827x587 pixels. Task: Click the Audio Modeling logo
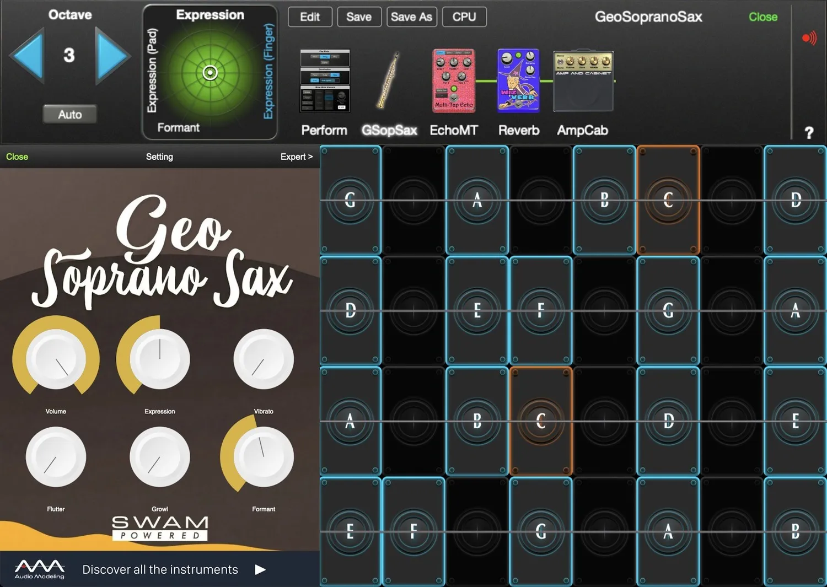click(39, 569)
